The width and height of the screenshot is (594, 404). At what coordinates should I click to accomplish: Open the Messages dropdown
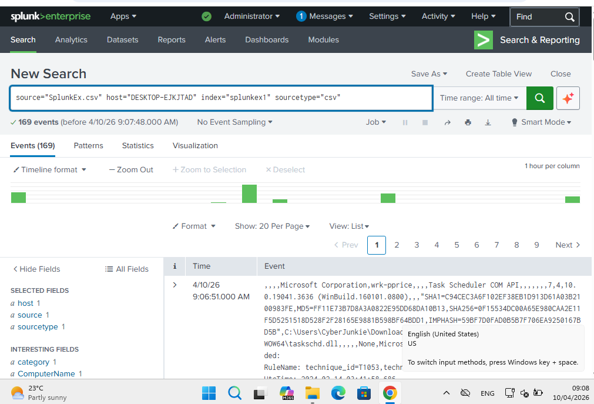pos(325,16)
